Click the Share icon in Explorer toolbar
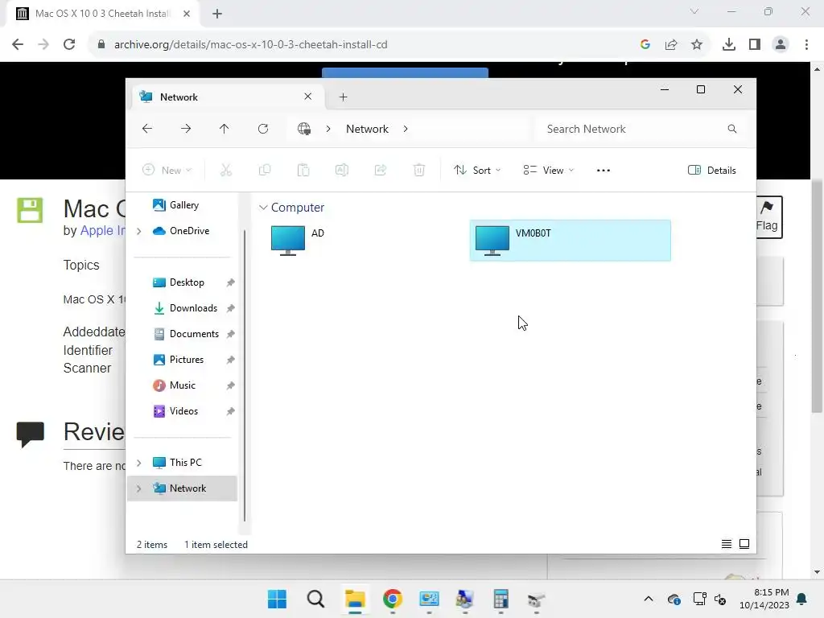Screen dimensions: 824x618 coord(381,170)
